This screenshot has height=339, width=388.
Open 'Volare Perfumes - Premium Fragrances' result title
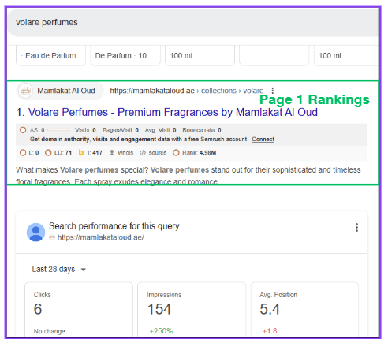pyautogui.click(x=173, y=112)
